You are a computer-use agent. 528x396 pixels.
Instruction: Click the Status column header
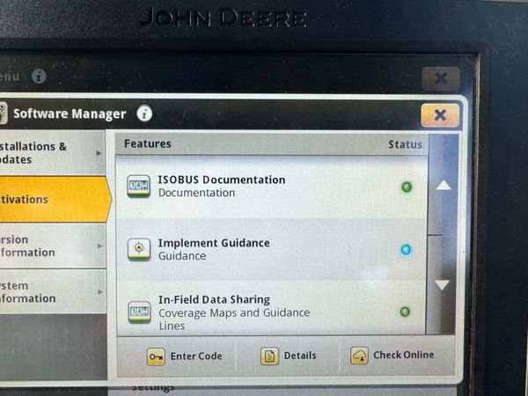(x=405, y=144)
